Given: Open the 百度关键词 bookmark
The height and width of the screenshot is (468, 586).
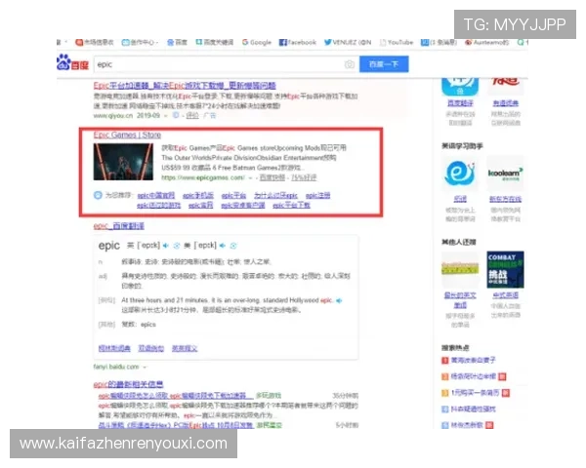Looking at the screenshot, I should pyautogui.click(x=215, y=42).
